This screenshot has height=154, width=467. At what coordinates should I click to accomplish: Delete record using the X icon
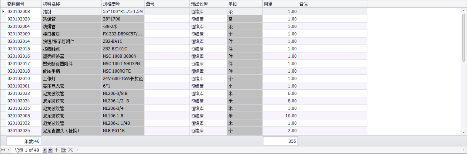(71, 150)
